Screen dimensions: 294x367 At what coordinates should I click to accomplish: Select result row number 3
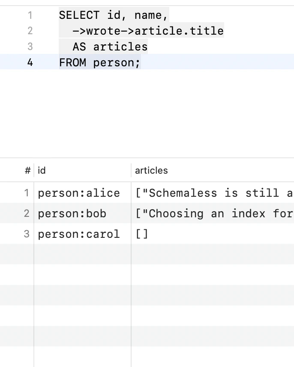pos(27,234)
